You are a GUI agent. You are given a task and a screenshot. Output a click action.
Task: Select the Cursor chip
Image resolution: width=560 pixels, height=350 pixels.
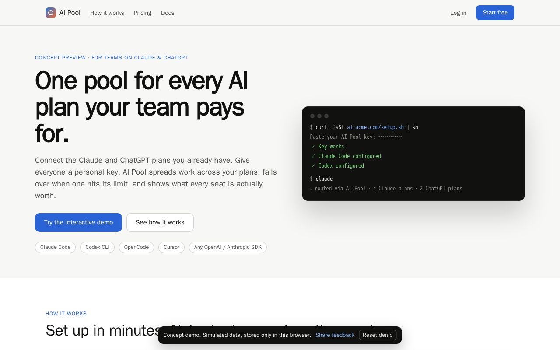pyautogui.click(x=171, y=247)
